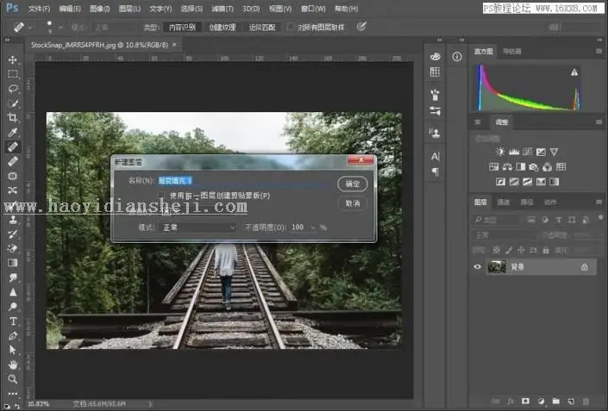
Task: Open the Histogram panel flyout menu
Action: [599, 51]
